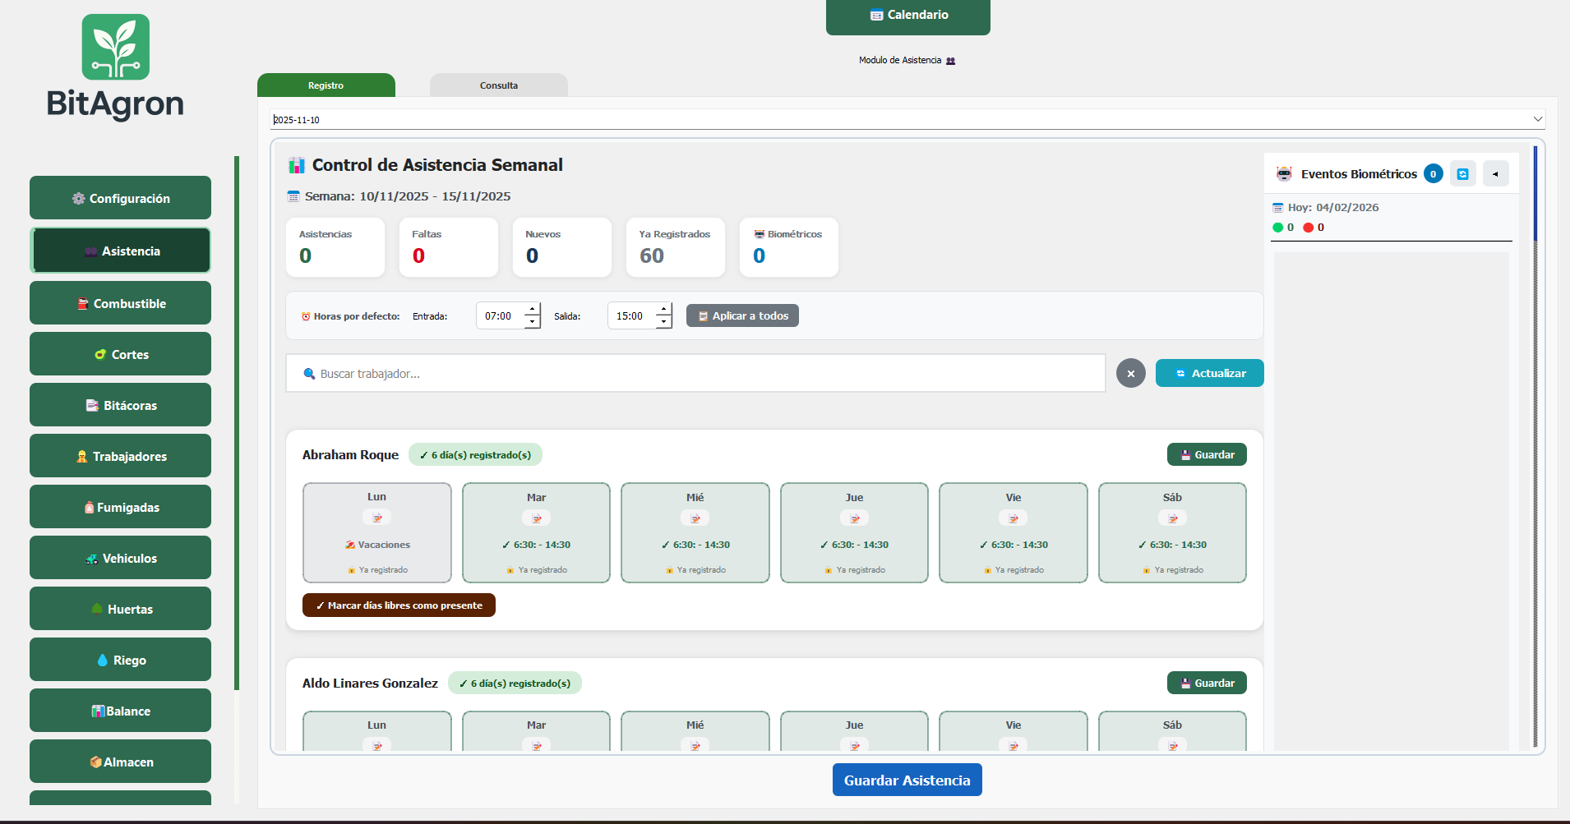This screenshot has height=824, width=1570.
Task: Click Aldo's 6 día(s) registrado(s) badge
Action: (515, 683)
